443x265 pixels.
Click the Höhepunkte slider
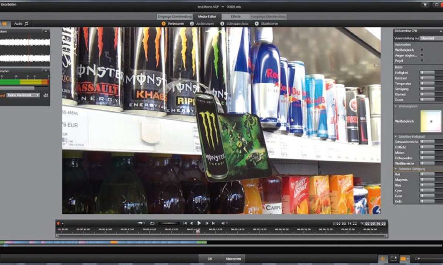click(x=432, y=158)
